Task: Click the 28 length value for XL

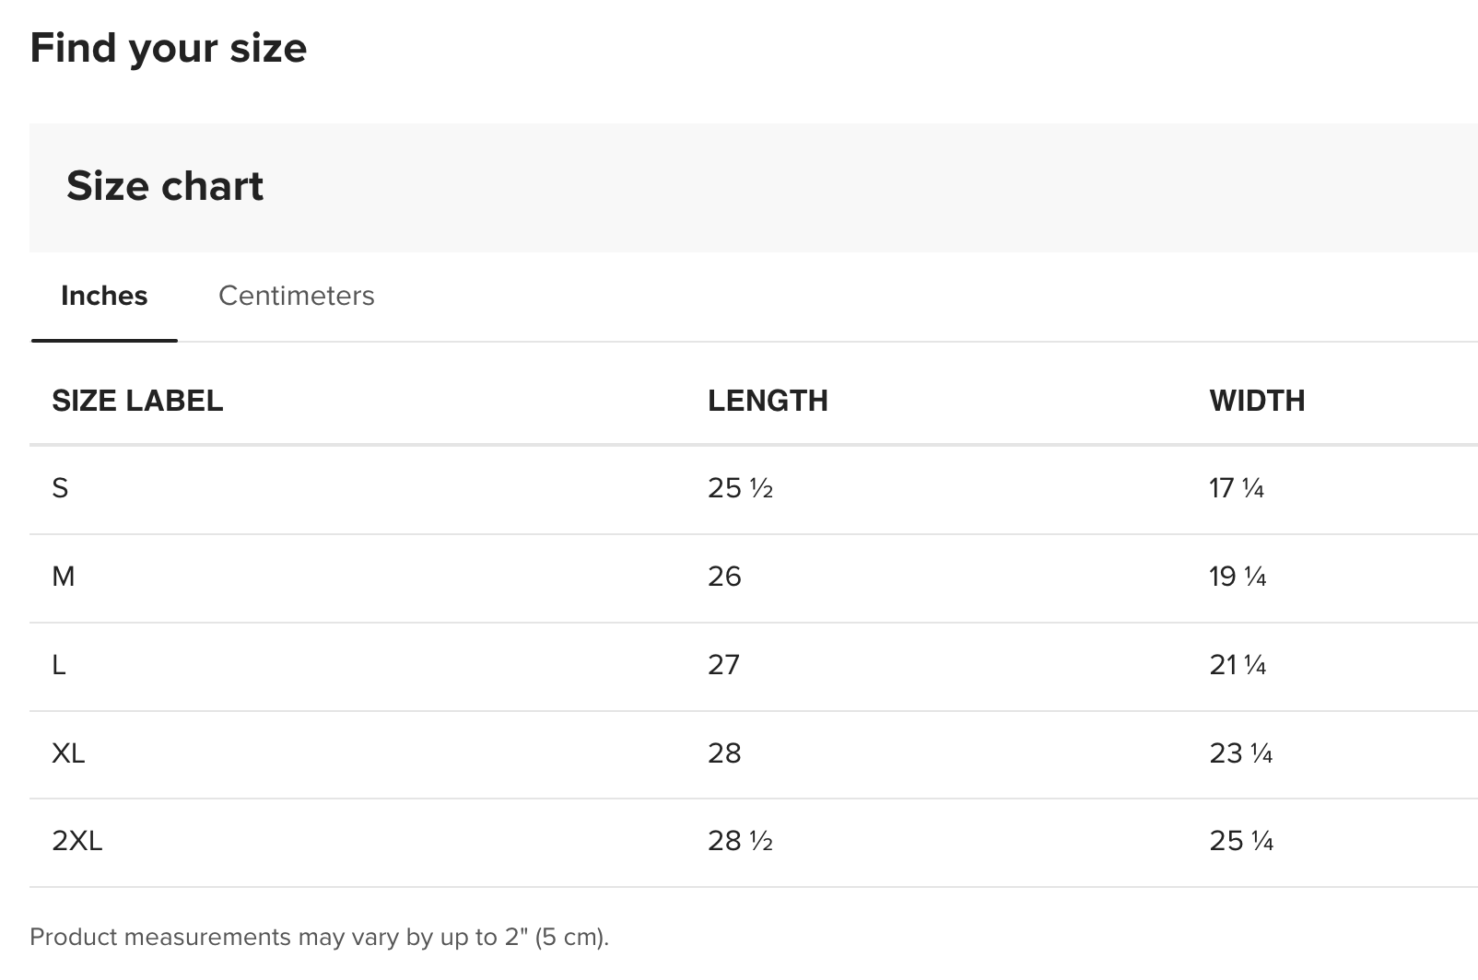Action: 724,753
